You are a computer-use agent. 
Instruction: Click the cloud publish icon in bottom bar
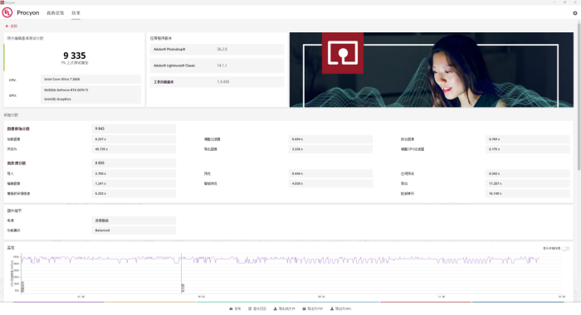pyautogui.click(x=232, y=308)
